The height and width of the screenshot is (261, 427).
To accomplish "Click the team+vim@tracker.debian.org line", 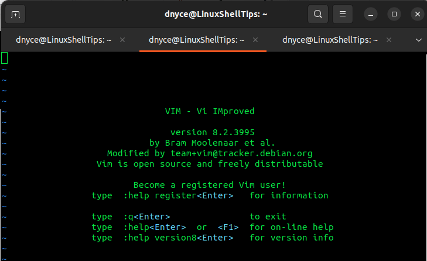I will coord(210,153).
